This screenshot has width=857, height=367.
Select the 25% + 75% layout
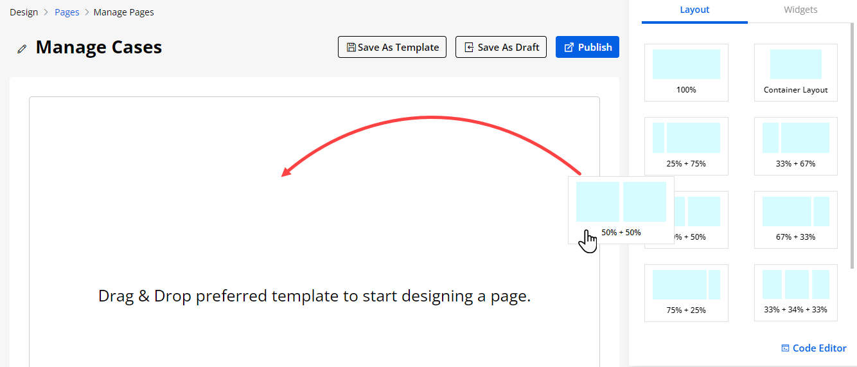686,146
